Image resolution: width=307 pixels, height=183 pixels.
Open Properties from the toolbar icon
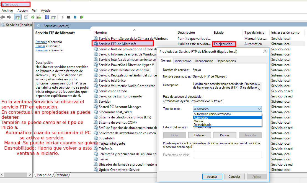click(x=26, y=17)
